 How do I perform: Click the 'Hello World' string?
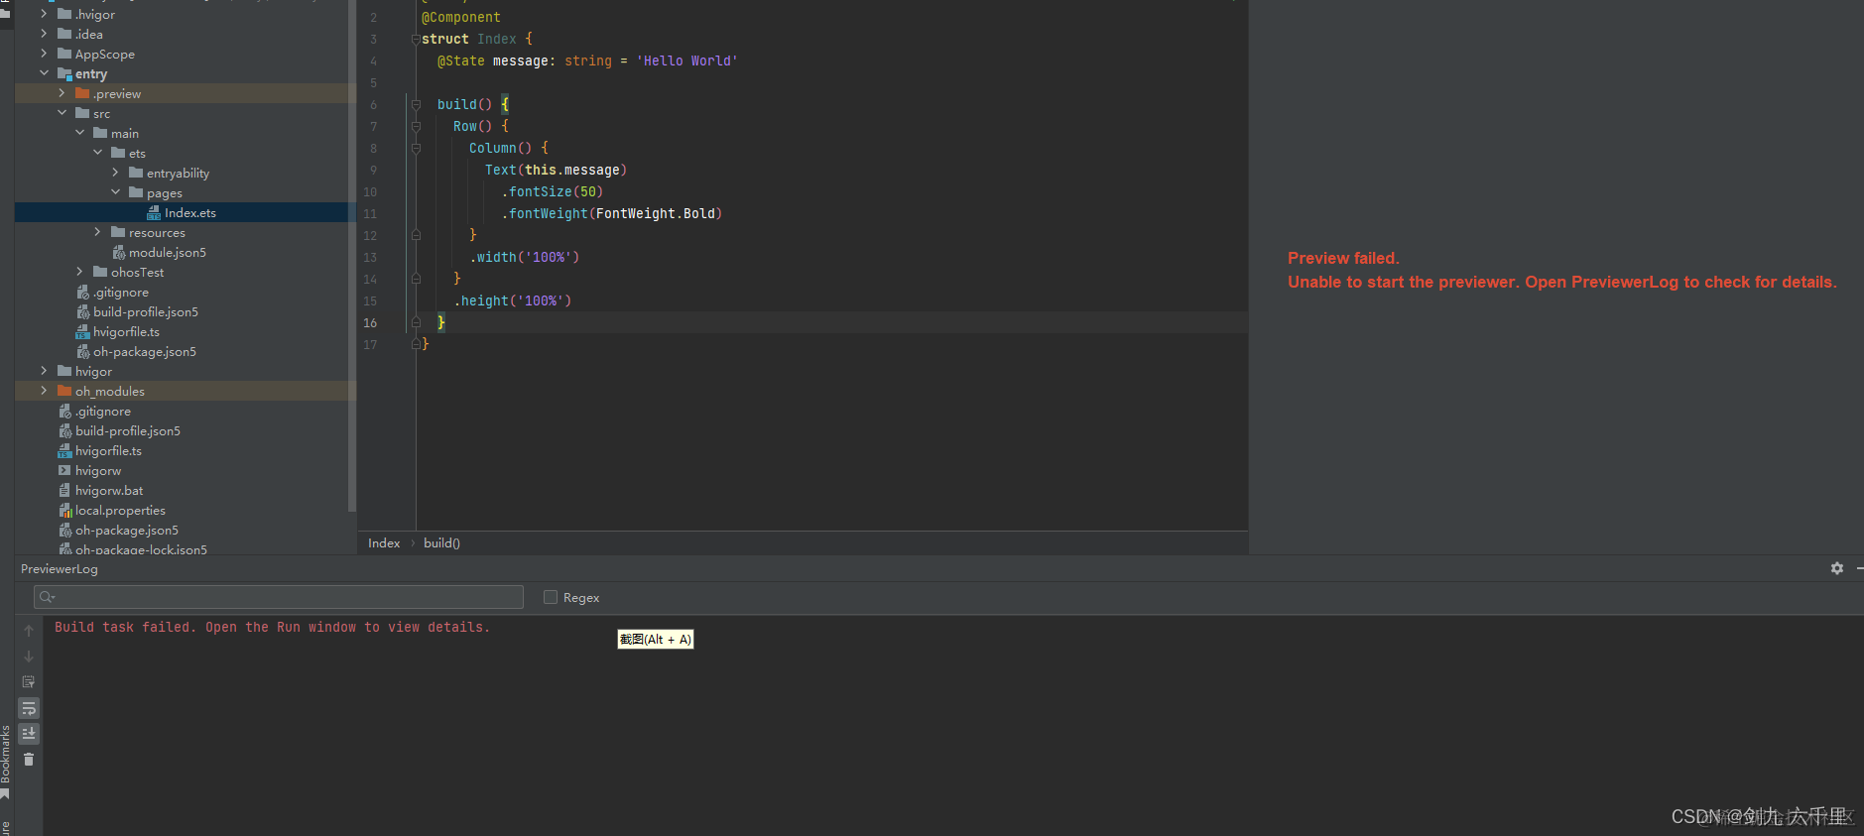click(687, 60)
